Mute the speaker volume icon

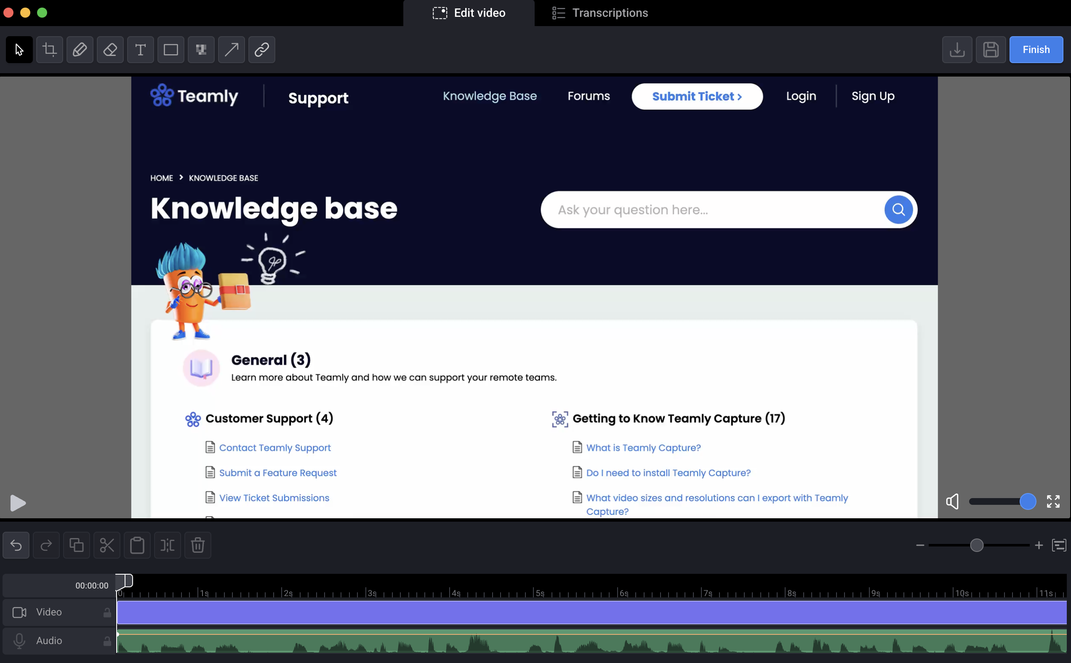pos(952,501)
